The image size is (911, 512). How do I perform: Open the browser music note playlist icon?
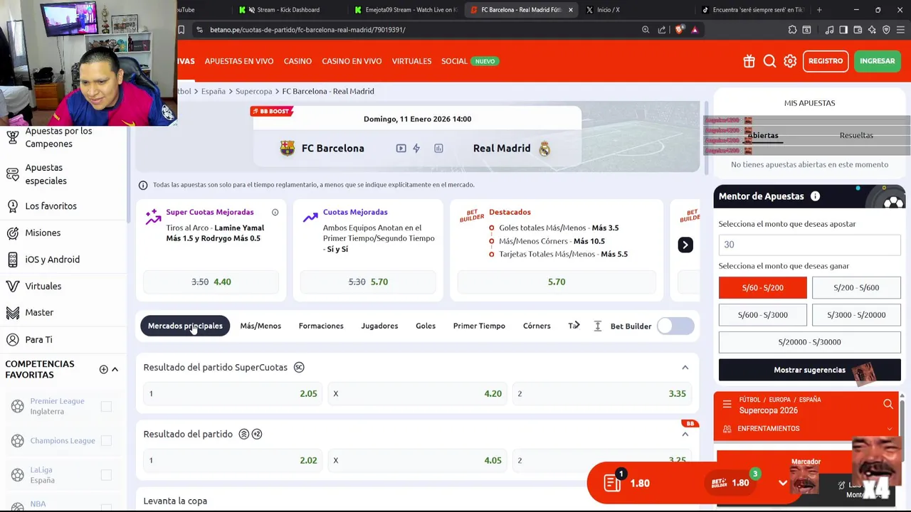pyautogui.click(x=829, y=30)
